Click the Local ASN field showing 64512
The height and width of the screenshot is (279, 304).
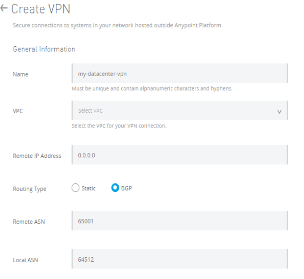[x=179, y=260]
